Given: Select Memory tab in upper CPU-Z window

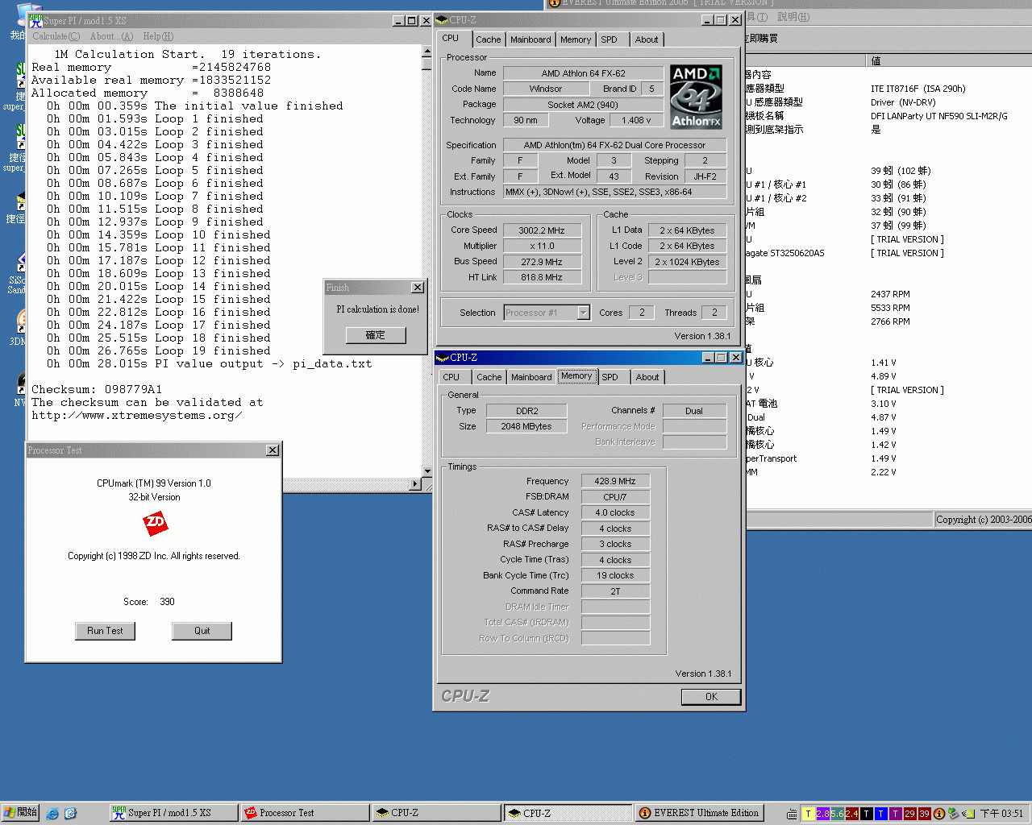Looking at the screenshot, I should click(x=576, y=39).
